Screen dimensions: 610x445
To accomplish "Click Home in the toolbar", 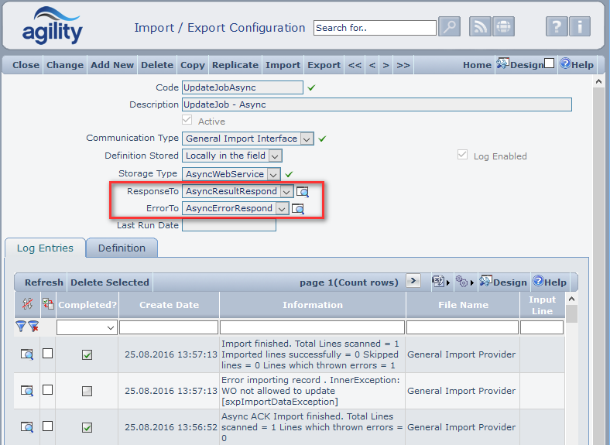I will point(477,65).
